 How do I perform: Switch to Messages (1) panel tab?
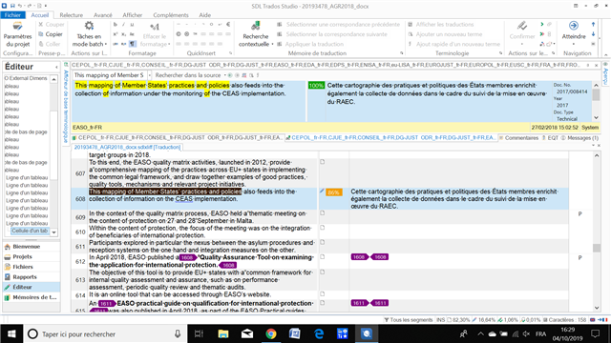tap(579, 137)
